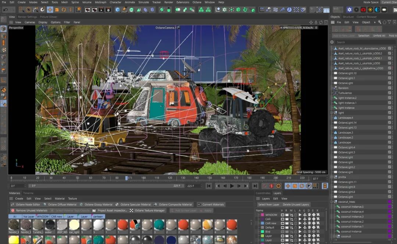Collapse the coconut_trees group
This screenshot has width=397, height=244.
[x=332, y=202]
